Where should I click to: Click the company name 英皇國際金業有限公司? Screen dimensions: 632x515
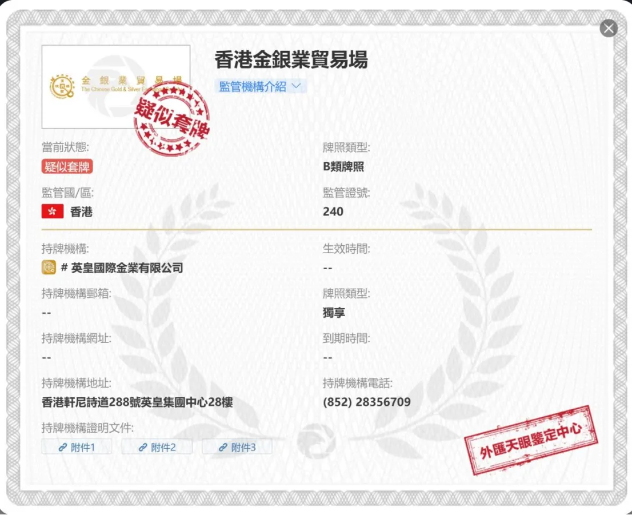(x=127, y=268)
